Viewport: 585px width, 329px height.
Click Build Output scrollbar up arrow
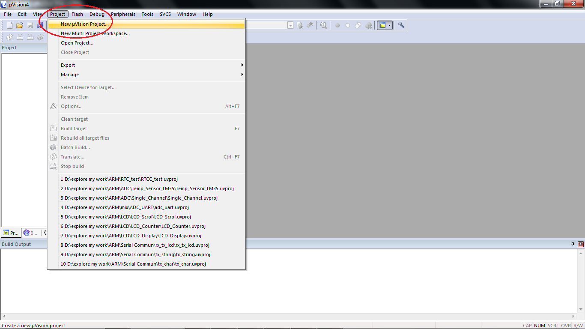click(x=581, y=253)
